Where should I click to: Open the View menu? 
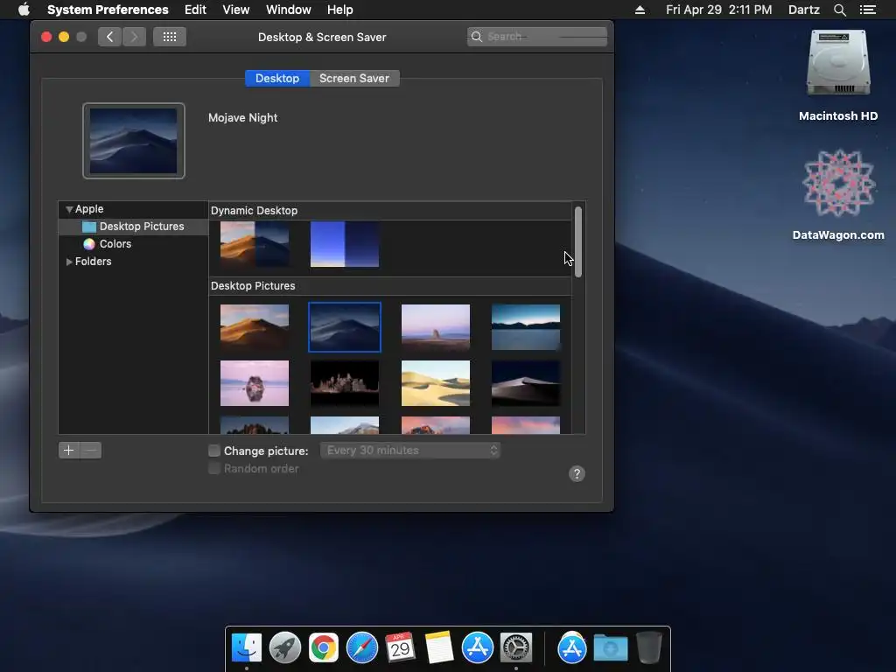tap(236, 10)
